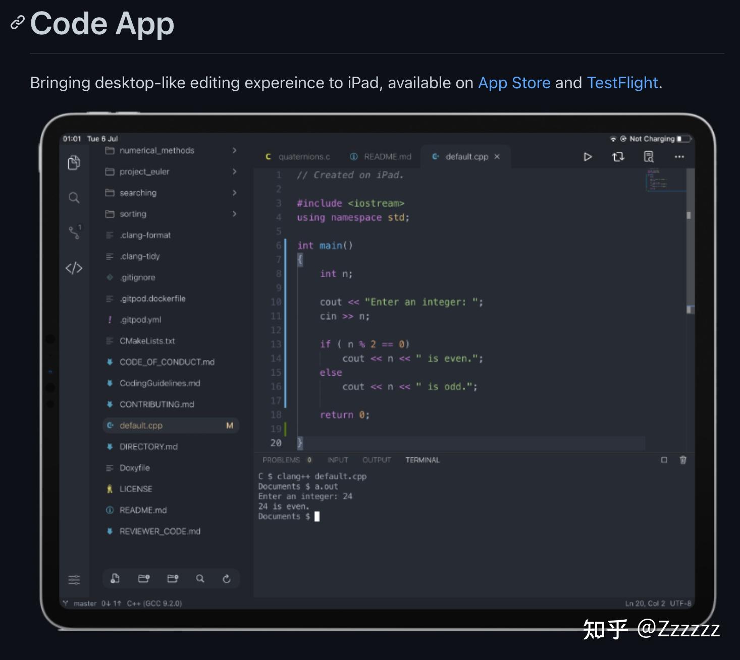Image resolution: width=740 pixels, height=660 pixels.
Task: Open the App Store link
Action: tap(514, 83)
